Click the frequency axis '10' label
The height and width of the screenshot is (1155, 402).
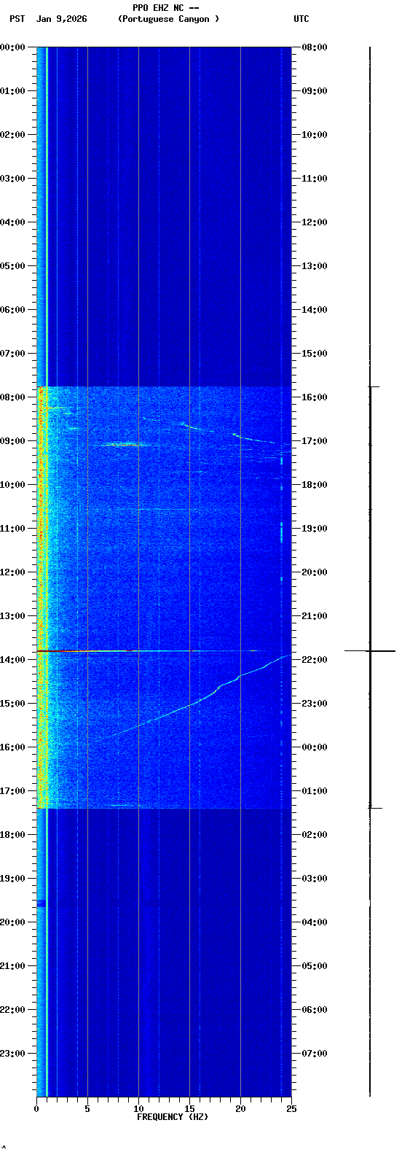point(138,1109)
